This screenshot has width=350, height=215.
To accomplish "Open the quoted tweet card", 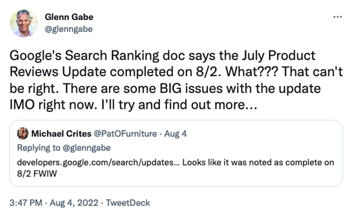I will click(x=176, y=153).
